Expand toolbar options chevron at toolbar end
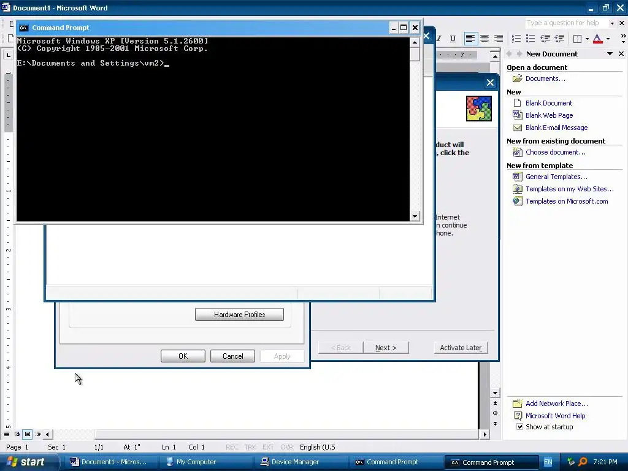The image size is (628, 471). coord(623,39)
